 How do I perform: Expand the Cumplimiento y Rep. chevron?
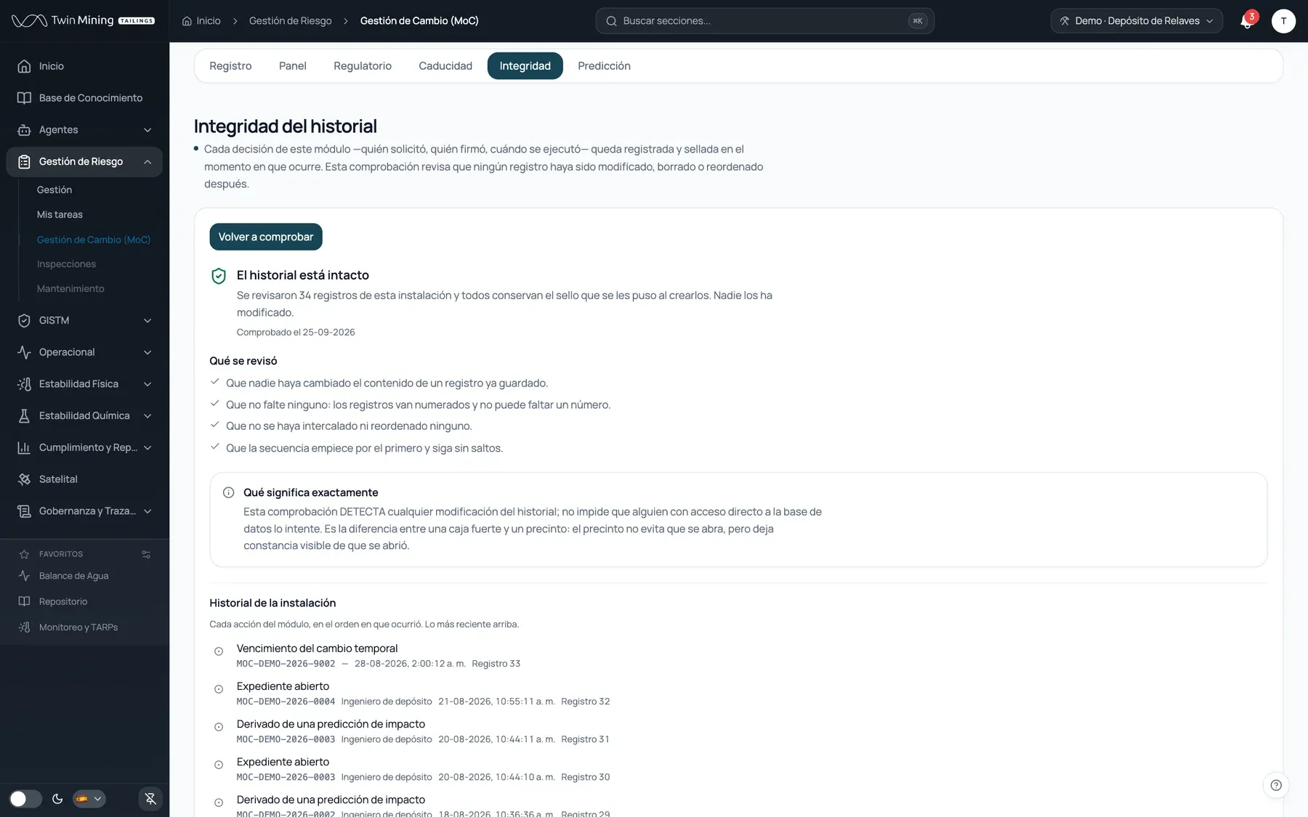pos(148,448)
